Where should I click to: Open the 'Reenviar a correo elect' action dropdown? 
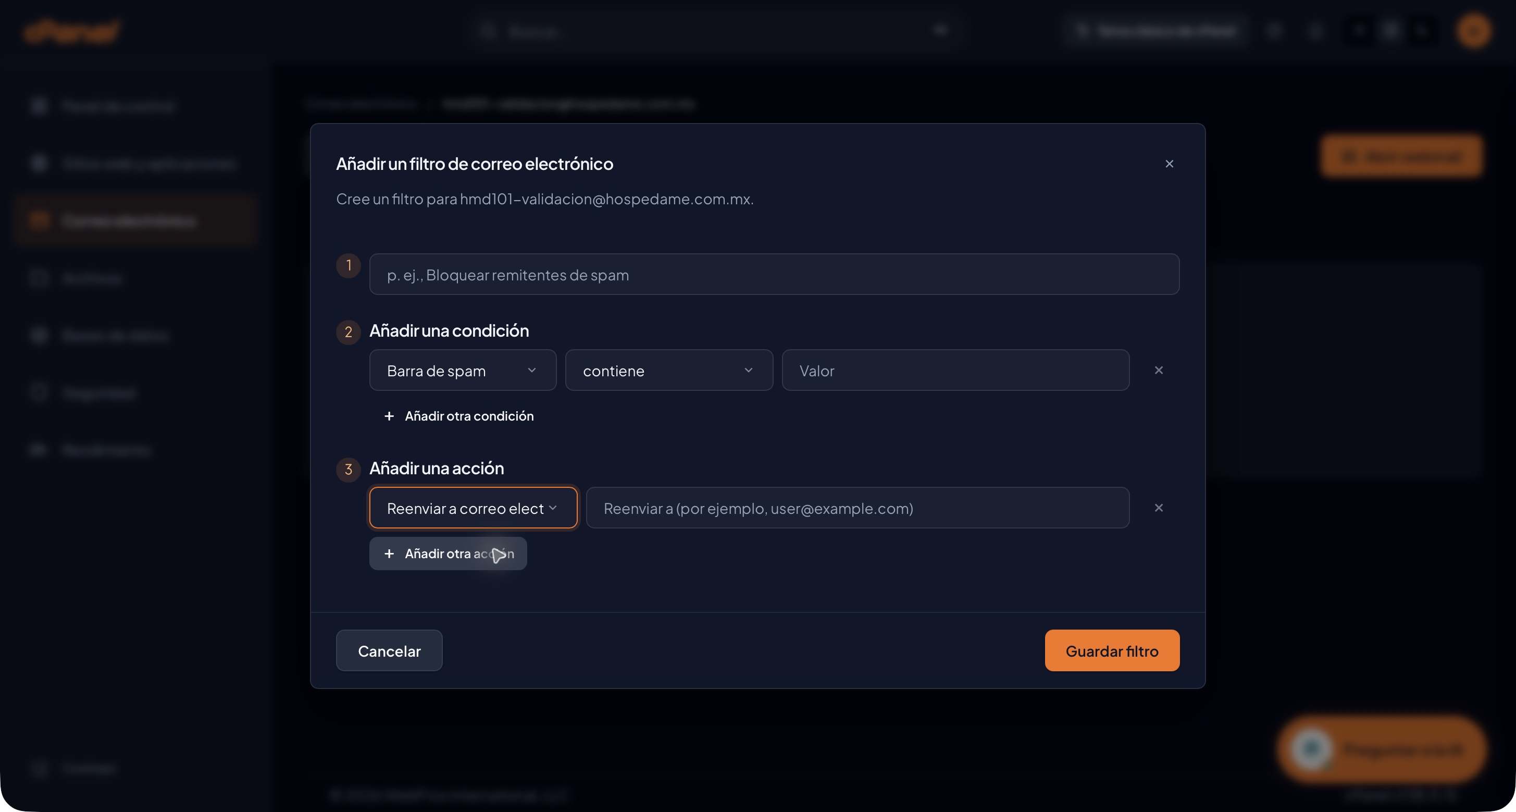tap(473, 508)
